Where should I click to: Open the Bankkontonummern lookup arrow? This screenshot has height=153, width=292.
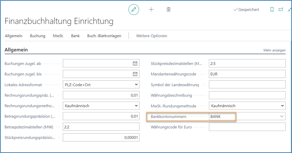[x=282, y=116]
